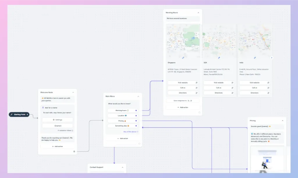Click the USA card title
The width and height of the screenshot is (298, 178).
coord(205,63)
